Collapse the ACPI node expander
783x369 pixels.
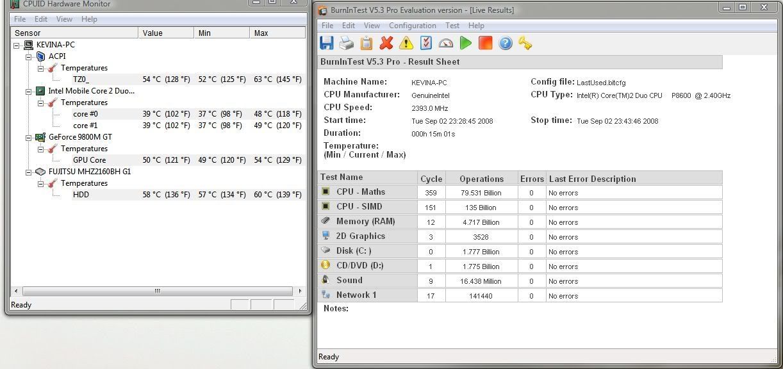(29, 56)
